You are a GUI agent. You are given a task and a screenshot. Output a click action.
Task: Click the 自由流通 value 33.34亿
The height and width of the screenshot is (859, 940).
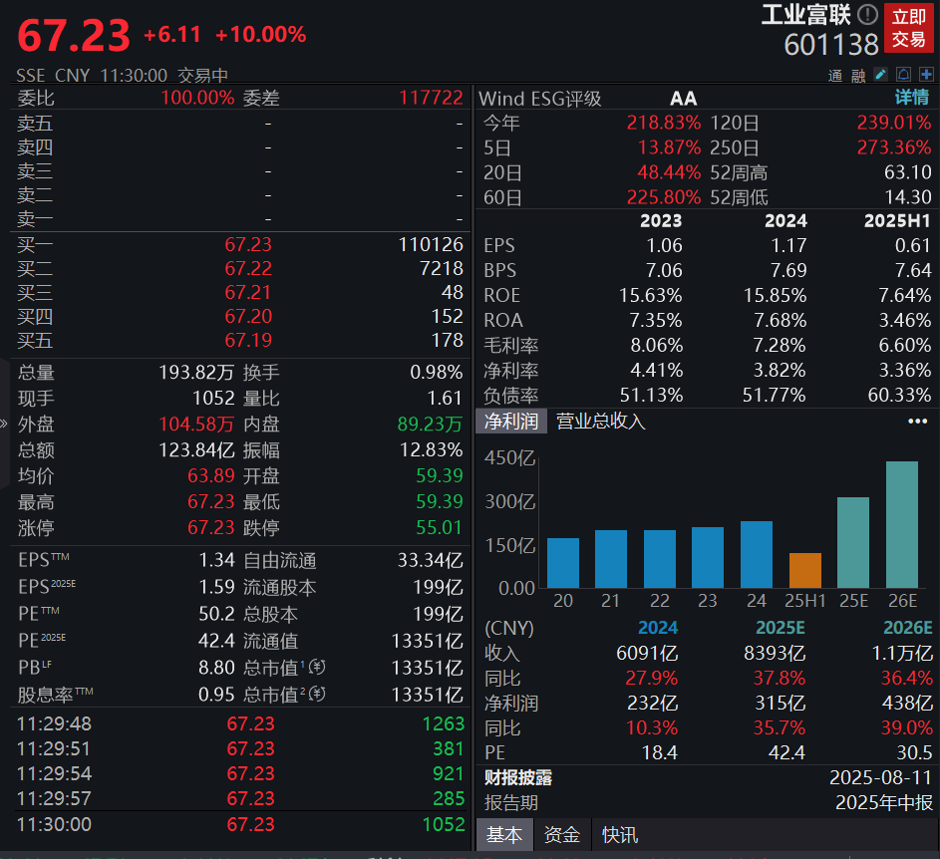(430, 560)
